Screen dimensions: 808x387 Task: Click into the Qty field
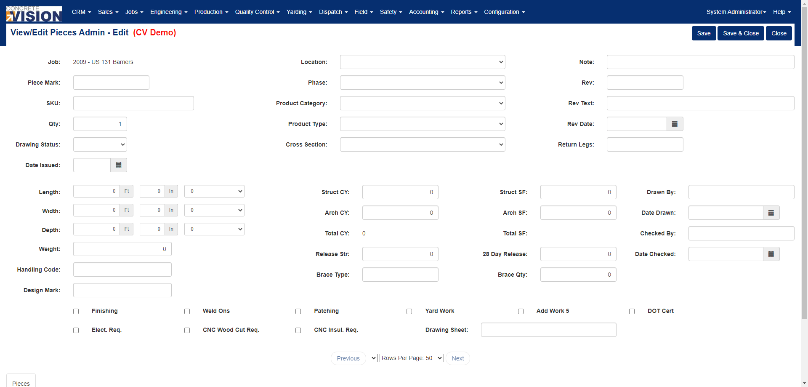100,124
